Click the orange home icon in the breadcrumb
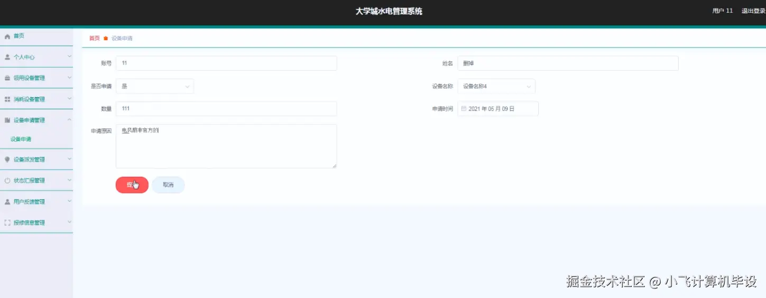 (106, 39)
